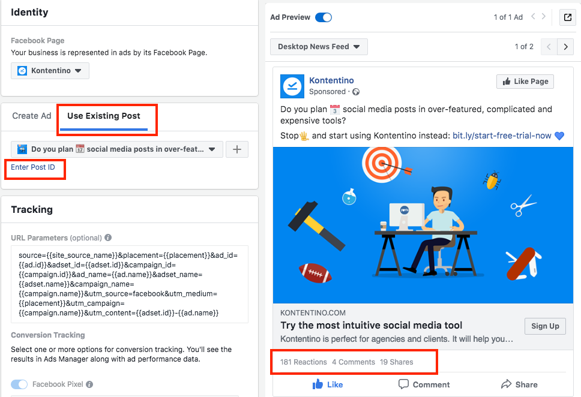Click the ad headline Try the most intuitive tool

click(x=372, y=325)
